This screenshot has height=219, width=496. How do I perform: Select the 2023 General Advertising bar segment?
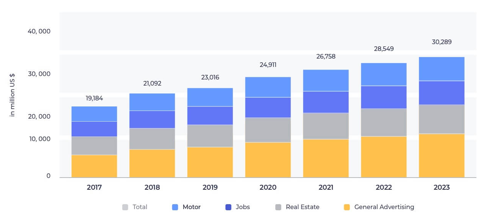(x=442, y=156)
